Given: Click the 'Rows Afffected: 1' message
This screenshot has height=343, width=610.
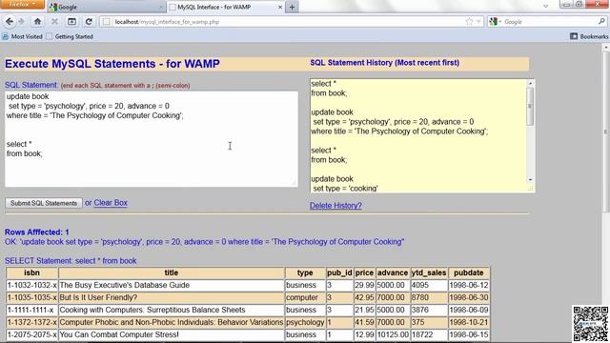Looking at the screenshot, I should (x=37, y=232).
